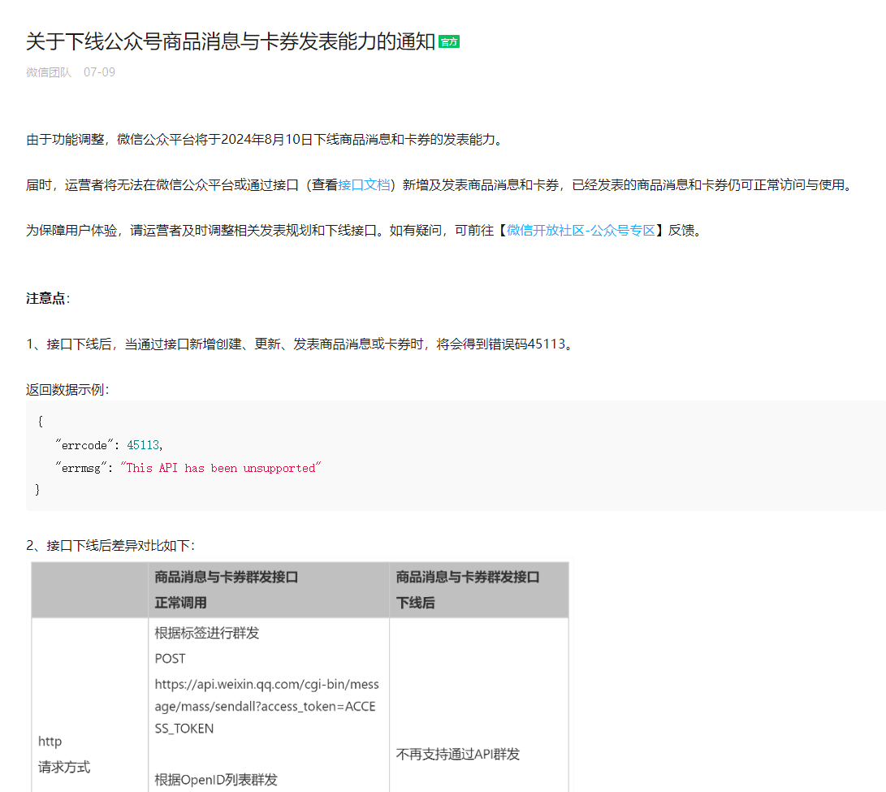Click the 微信团队 author name
The width and height of the screenshot is (886, 792).
click(x=49, y=72)
